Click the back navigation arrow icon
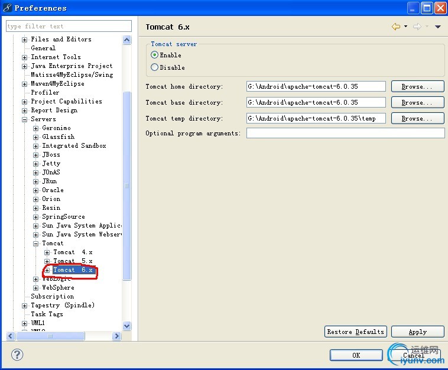The image size is (448, 370). [396, 27]
